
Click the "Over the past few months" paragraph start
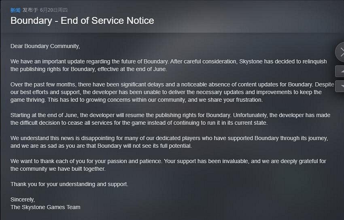pos(45,84)
